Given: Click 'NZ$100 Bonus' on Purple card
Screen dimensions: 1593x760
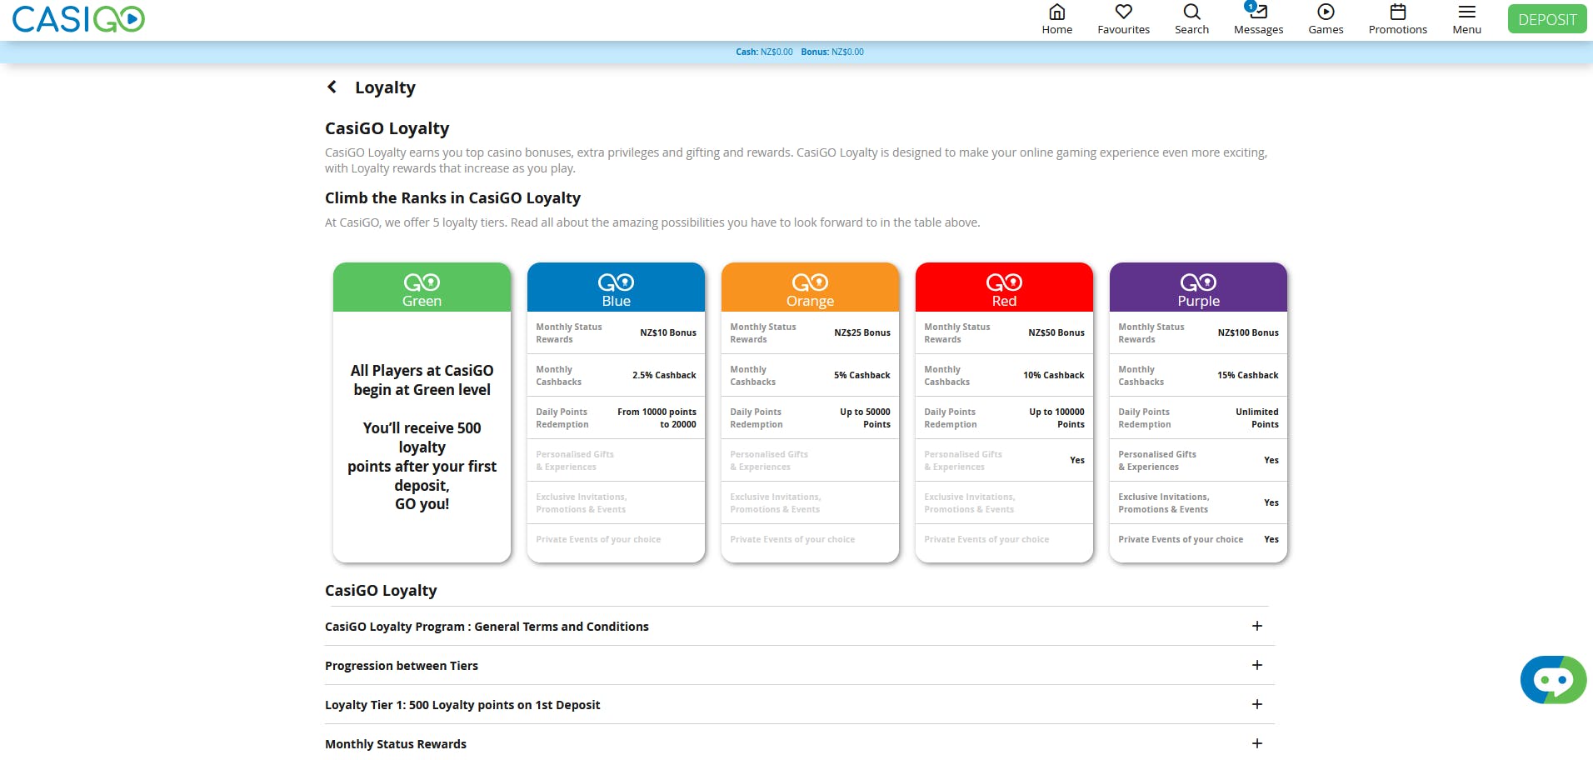Looking at the screenshot, I should (x=1248, y=332).
